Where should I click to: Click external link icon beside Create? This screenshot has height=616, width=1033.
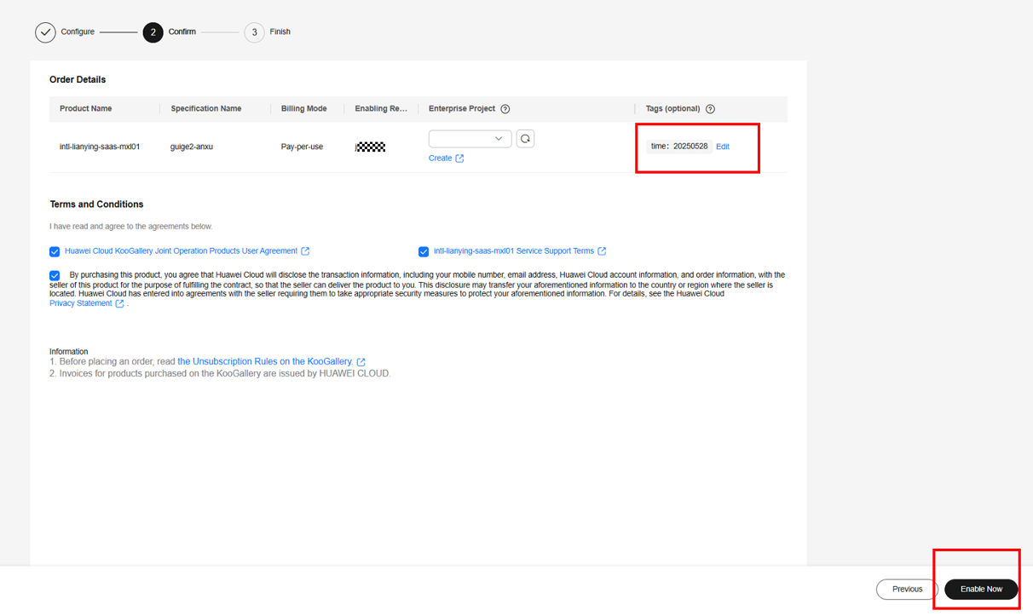[459, 158]
